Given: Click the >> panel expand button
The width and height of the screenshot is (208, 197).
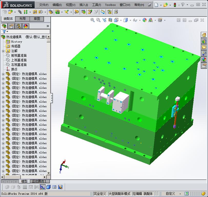Looking at the screenshot, I should 48,26.
